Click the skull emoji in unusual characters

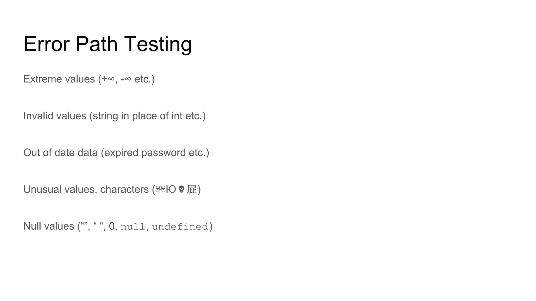pyautogui.click(x=181, y=189)
